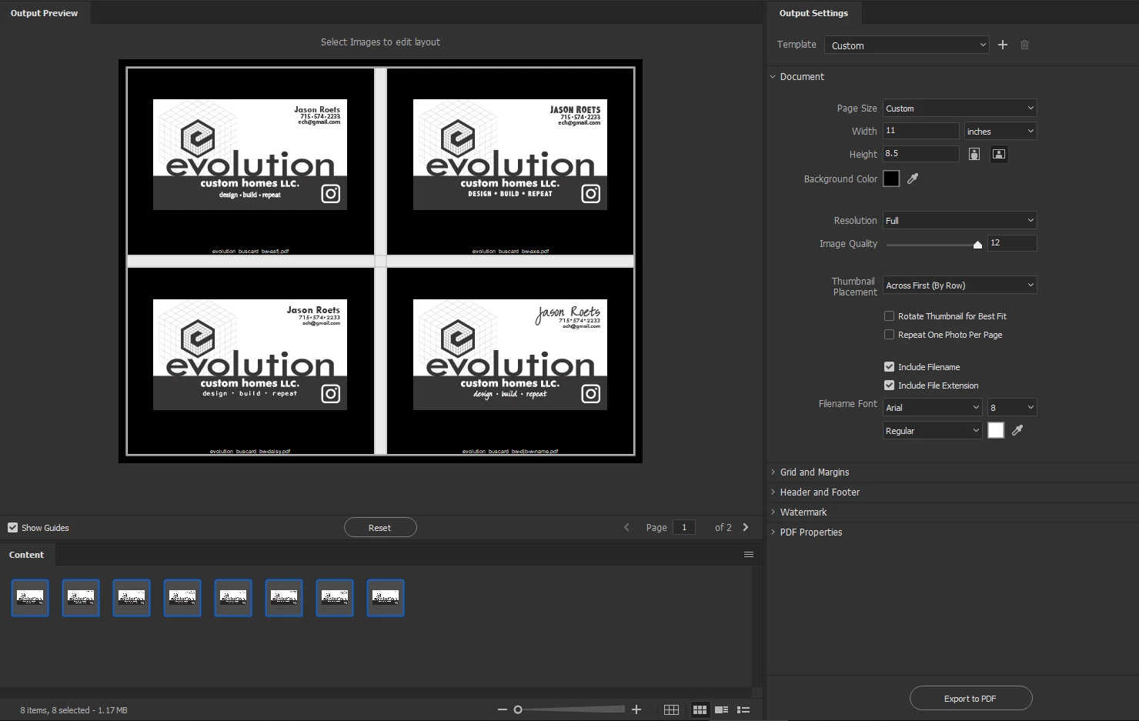
Task: Click the page Width input field
Action: tap(920, 131)
